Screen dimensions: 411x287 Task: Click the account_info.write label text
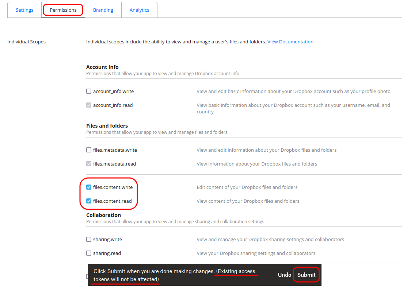pyautogui.click(x=114, y=91)
